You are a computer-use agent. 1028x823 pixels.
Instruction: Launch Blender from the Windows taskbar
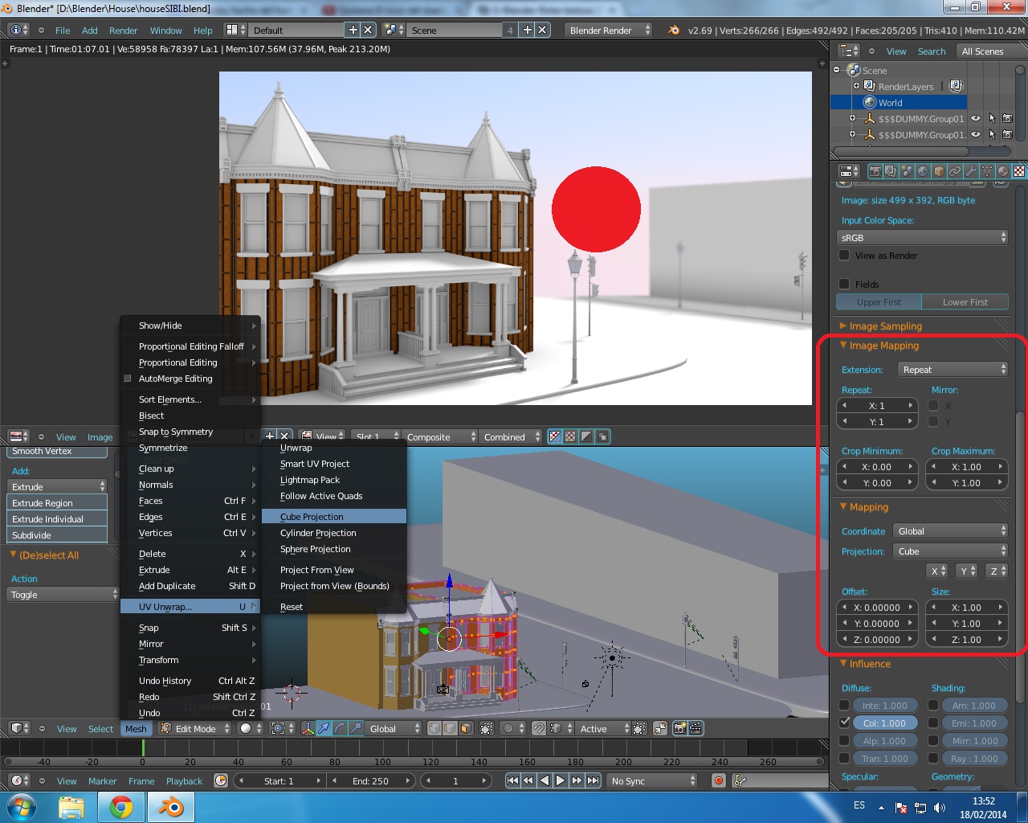point(170,806)
